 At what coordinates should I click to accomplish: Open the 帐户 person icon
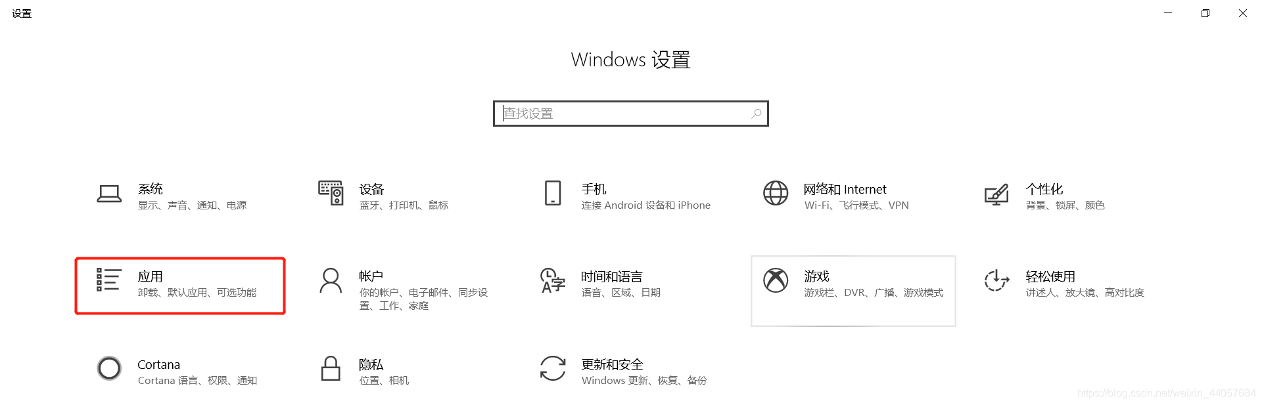(331, 280)
